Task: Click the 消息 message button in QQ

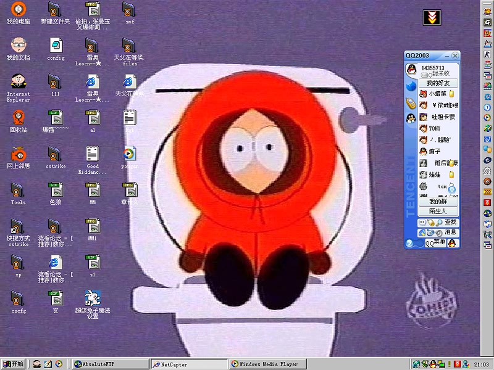Action: pyautogui.click(x=451, y=232)
